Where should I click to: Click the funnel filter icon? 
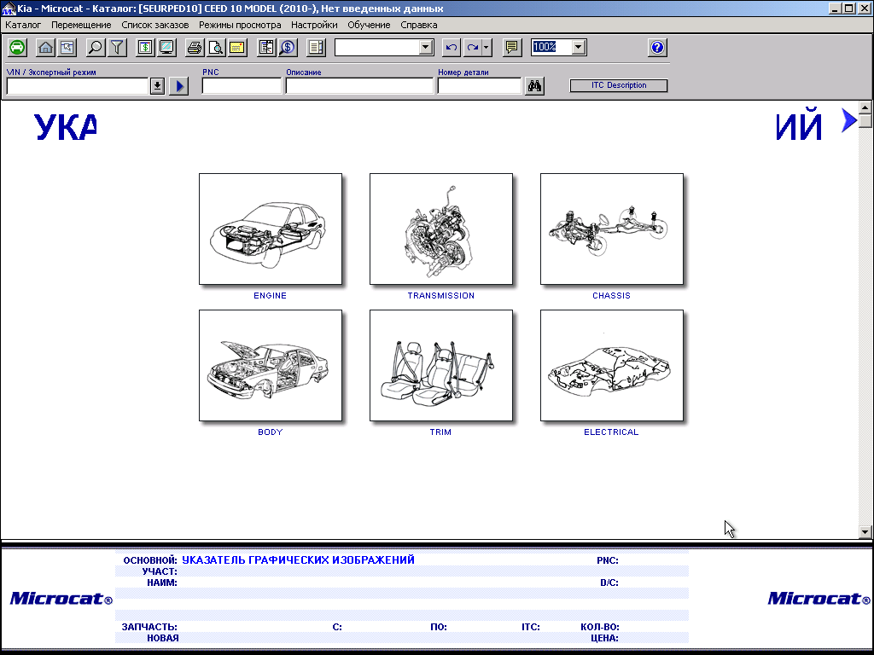point(116,48)
